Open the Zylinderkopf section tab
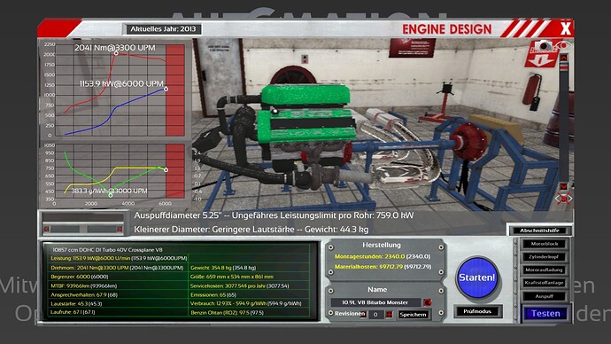 coord(545,257)
